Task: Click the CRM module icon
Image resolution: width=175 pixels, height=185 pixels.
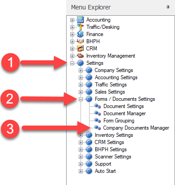Action: [x=80, y=49]
